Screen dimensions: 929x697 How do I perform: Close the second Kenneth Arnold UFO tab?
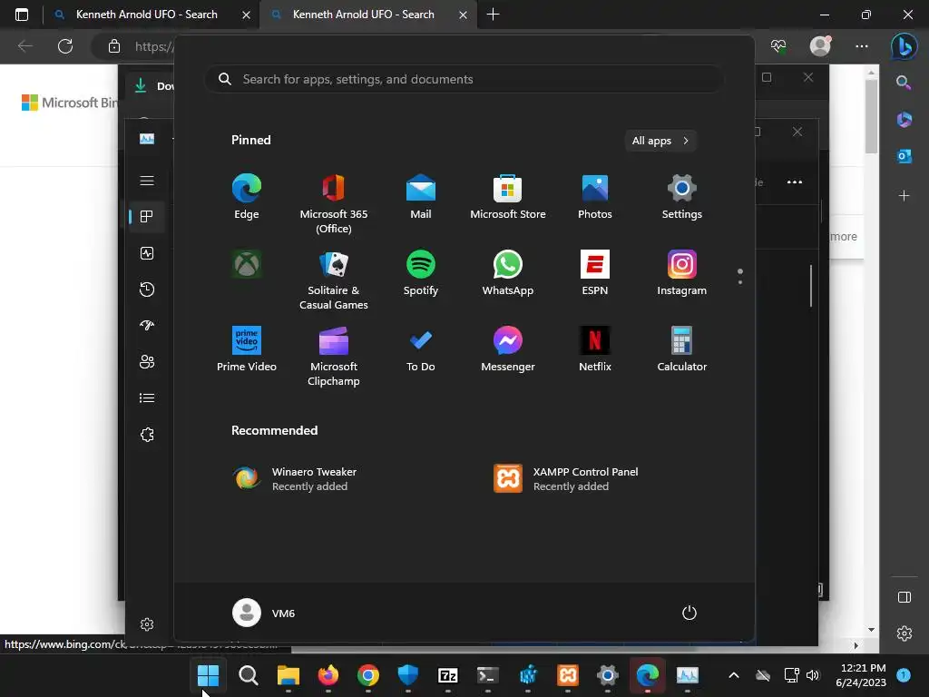pos(464,15)
